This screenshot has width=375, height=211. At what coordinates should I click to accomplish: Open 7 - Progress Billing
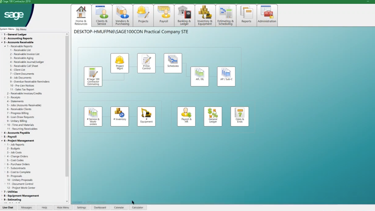[x=18, y=113]
